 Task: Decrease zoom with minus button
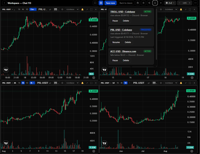point(179,3)
